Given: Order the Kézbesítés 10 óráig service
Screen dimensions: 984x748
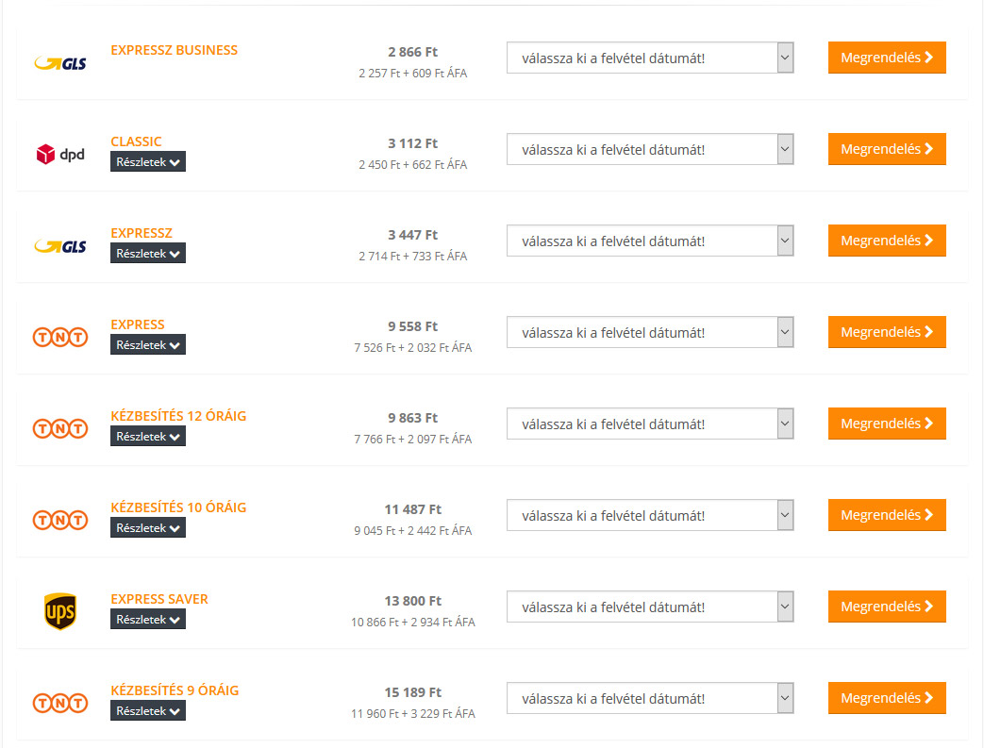Looking at the screenshot, I should click(887, 515).
